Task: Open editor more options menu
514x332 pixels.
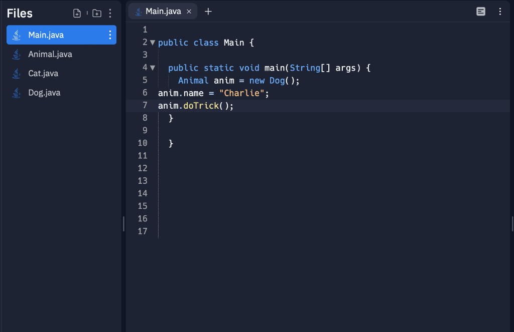Action: [x=500, y=12]
